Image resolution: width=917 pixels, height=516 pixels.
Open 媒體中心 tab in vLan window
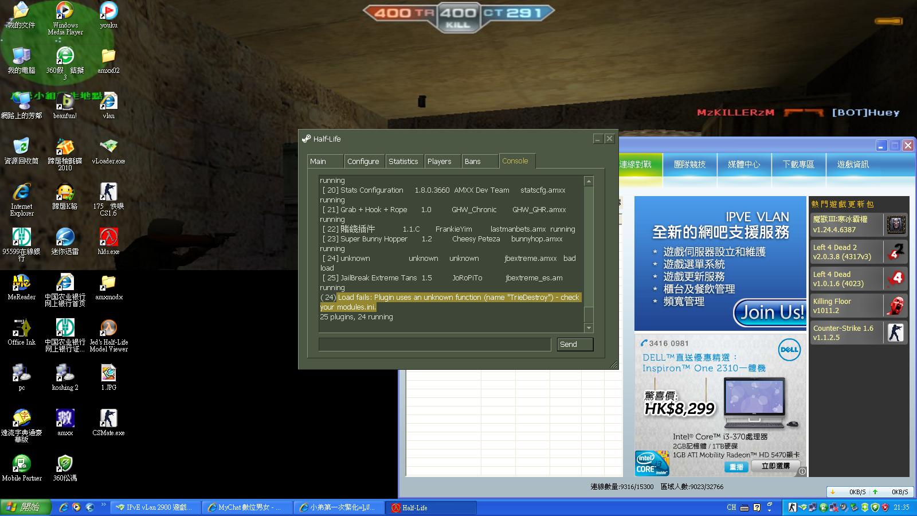(x=744, y=165)
